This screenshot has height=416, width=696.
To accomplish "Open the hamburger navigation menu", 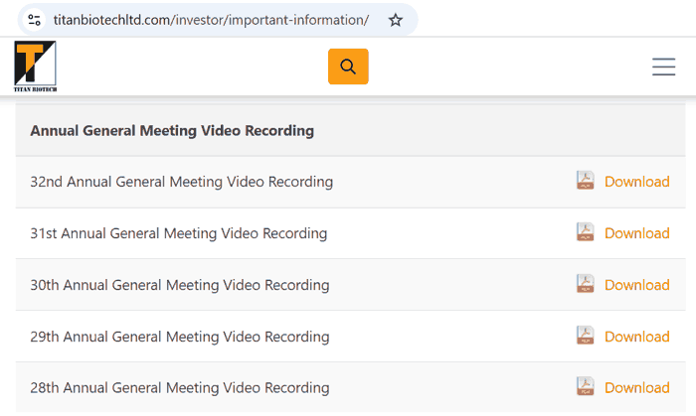I will coord(663,67).
